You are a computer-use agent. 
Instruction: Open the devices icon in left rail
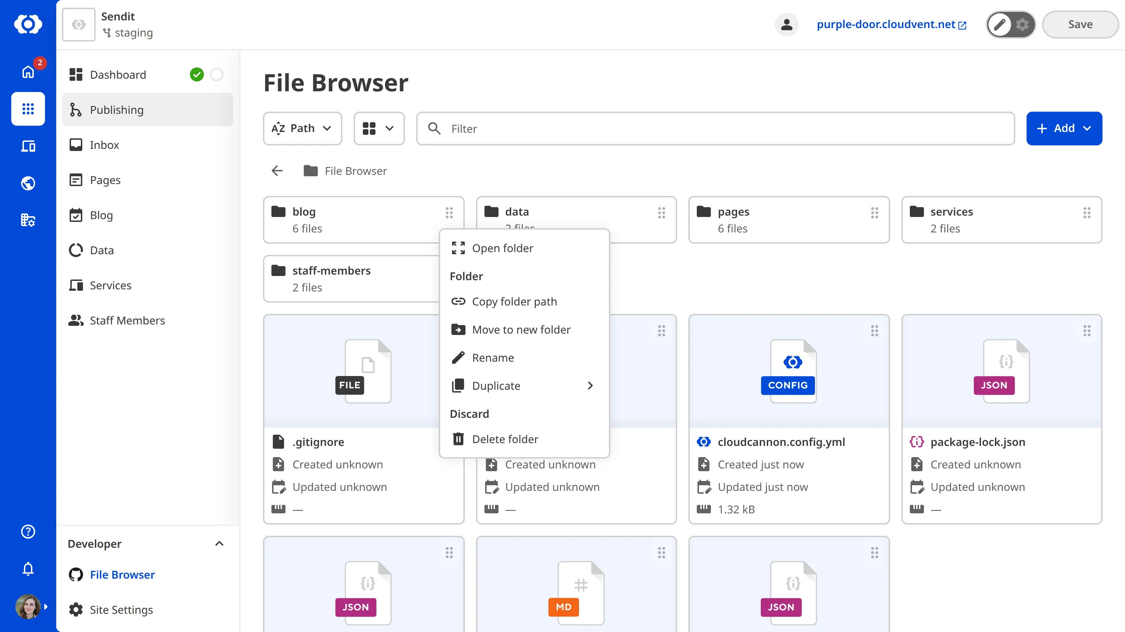point(28,146)
